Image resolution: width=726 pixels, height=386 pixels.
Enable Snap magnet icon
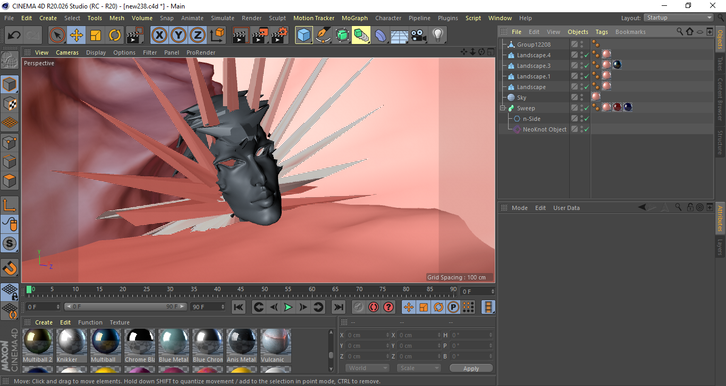point(10,268)
